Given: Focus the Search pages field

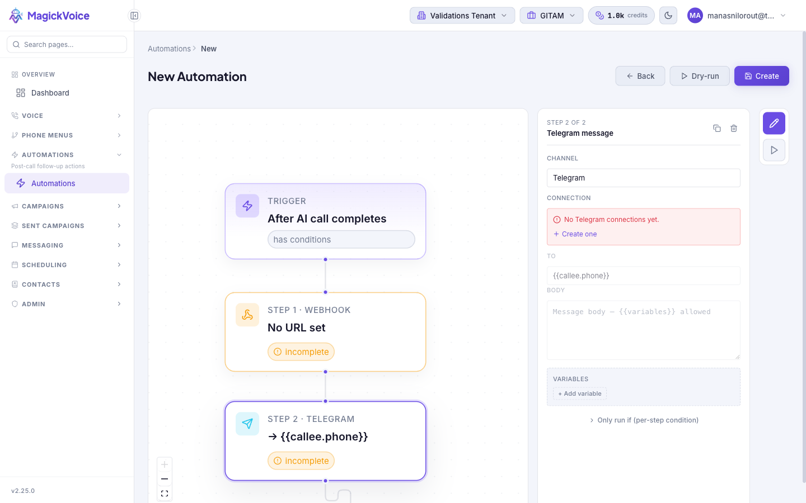Looking at the screenshot, I should [x=67, y=44].
